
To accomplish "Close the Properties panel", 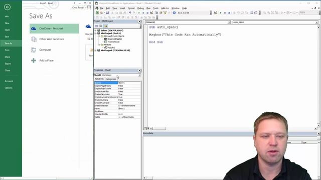I will click(x=139, y=70).
